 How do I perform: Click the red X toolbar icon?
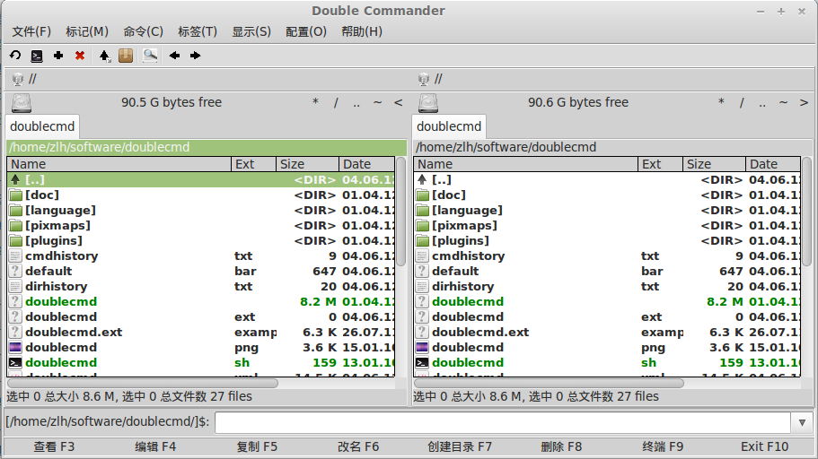(x=79, y=56)
